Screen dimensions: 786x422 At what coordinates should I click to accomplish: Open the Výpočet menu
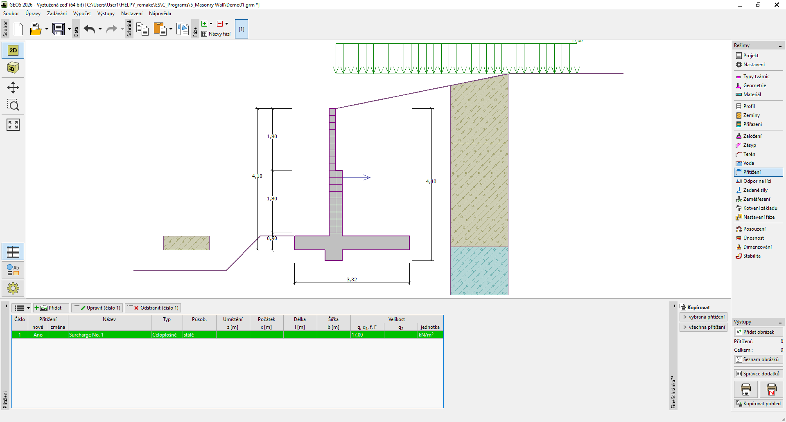[x=82, y=13]
